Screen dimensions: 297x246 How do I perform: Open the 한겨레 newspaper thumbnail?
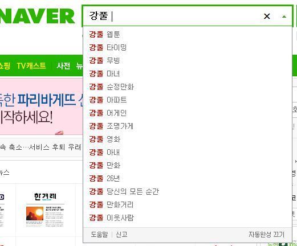[x=45, y=210]
